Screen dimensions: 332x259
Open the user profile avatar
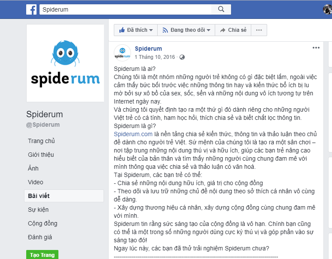click(327, 9)
